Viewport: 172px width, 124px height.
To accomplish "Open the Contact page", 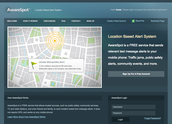I will (x=76, y=21).
